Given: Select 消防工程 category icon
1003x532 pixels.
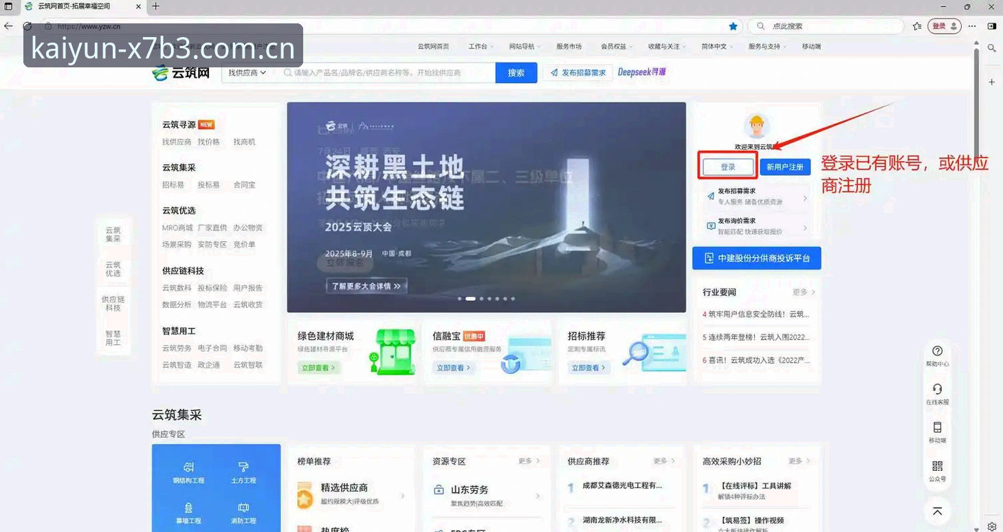Looking at the screenshot, I should (243, 507).
